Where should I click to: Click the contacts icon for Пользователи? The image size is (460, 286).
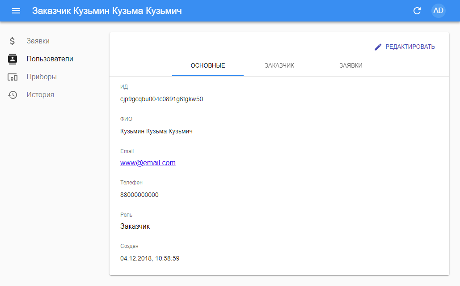click(x=13, y=59)
